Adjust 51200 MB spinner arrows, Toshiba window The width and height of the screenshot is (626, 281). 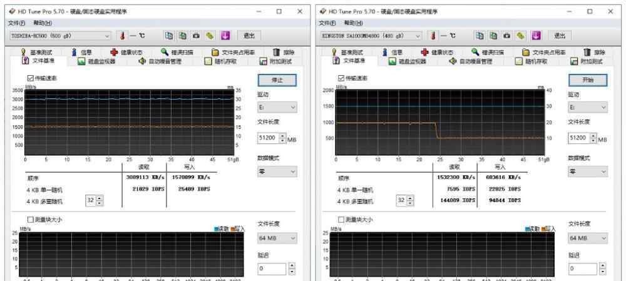283,138
